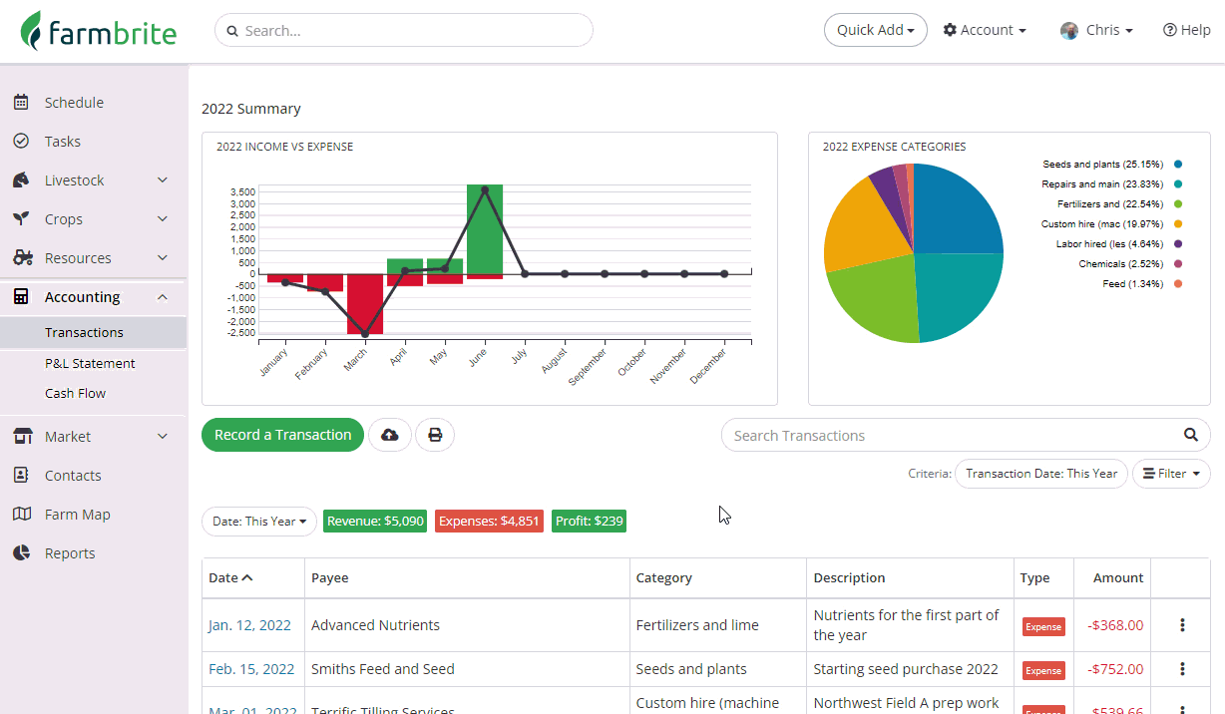
Task: Open the Jan. 12, 2022 transaction link
Action: pyautogui.click(x=249, y=625)
